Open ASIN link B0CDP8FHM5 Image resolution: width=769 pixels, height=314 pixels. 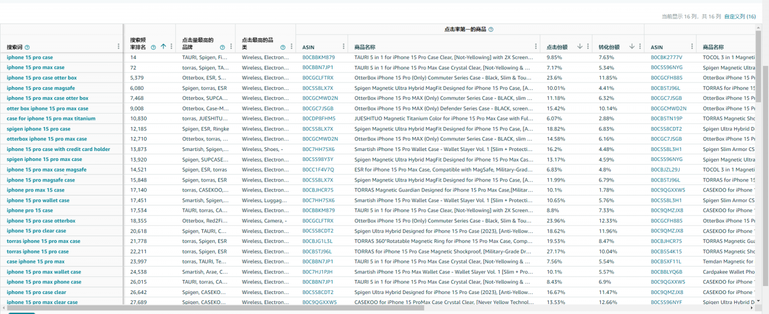[x=319, y=118]
